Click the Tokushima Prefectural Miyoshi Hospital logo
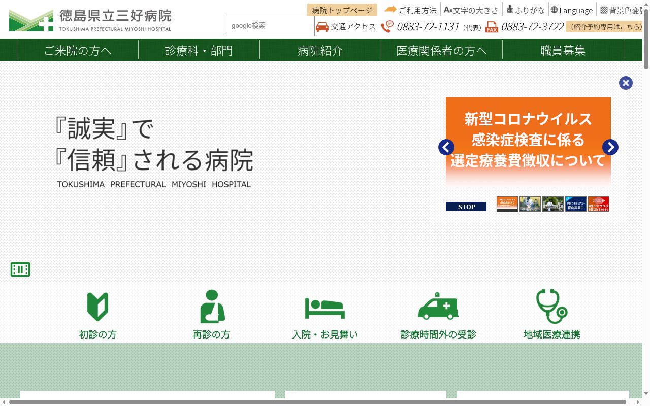Screen dimensions: 650x406 tap(90, 20)
